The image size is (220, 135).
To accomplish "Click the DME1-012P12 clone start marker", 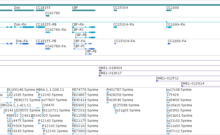I will (x=157, y=81).
